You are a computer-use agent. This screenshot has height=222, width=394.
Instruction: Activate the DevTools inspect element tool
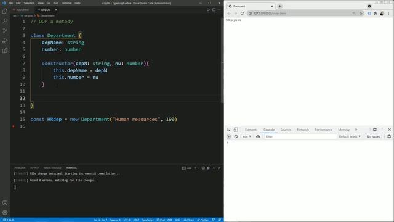(228, 129)
